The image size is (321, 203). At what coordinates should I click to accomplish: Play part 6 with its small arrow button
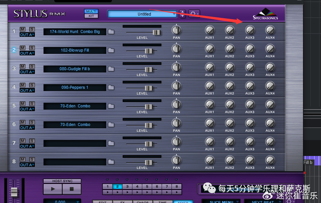[x=157, y=192]
